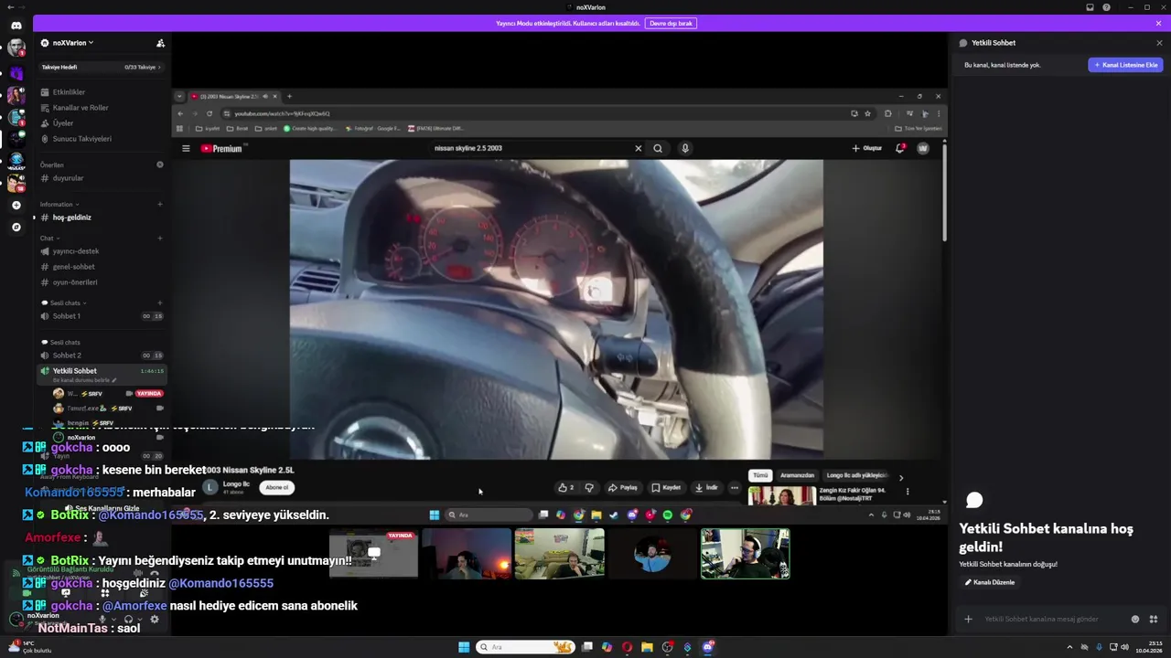Dismiss the Önerilen suggested section
The width and height of the screenshot is (1171, 658).
pyautogui.click(x=160, y=164)
